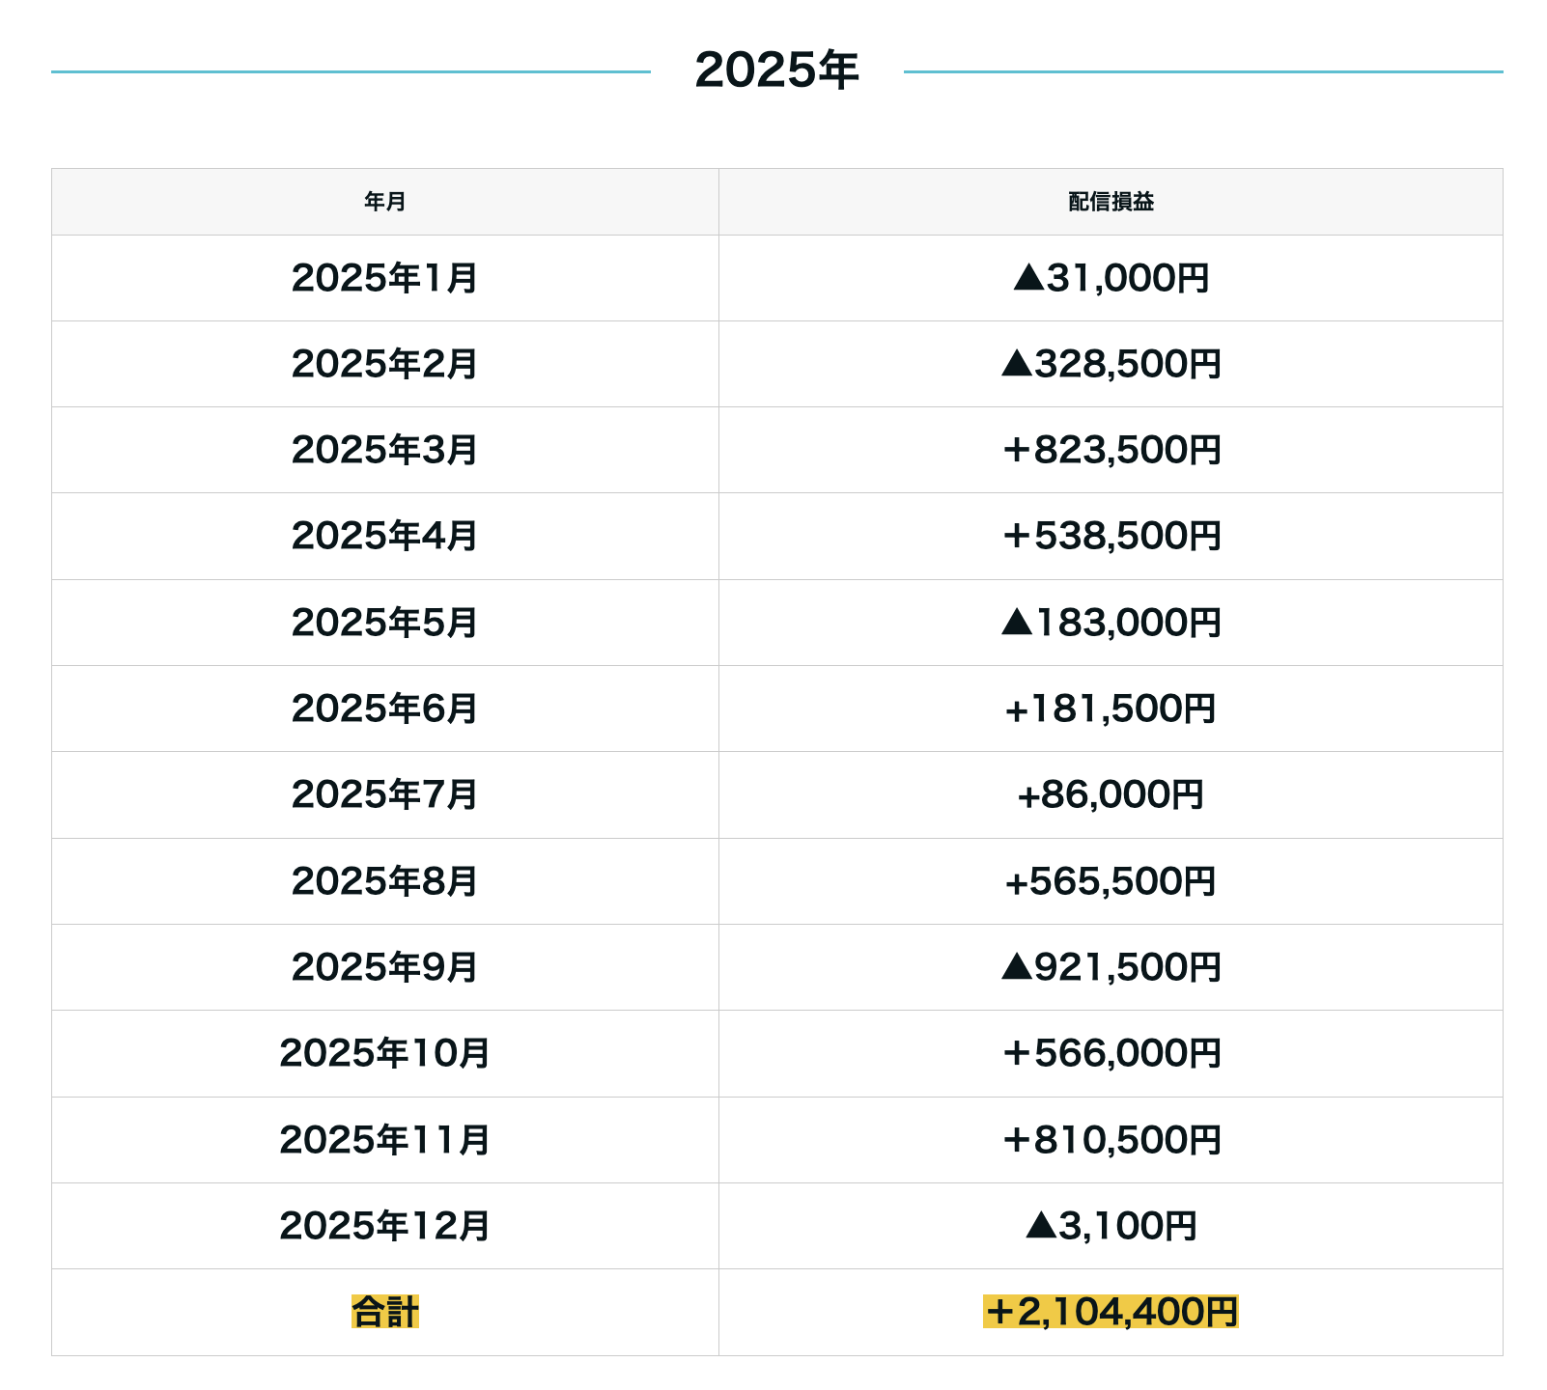
Task: Click the +538,500円 April amount
Action: (x=1111, y=536)
